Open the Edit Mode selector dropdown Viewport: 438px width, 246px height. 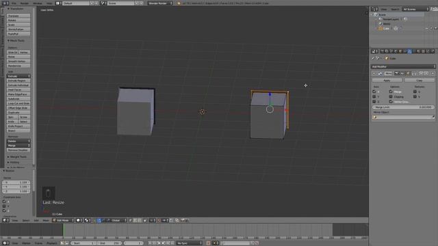[64, 220]
